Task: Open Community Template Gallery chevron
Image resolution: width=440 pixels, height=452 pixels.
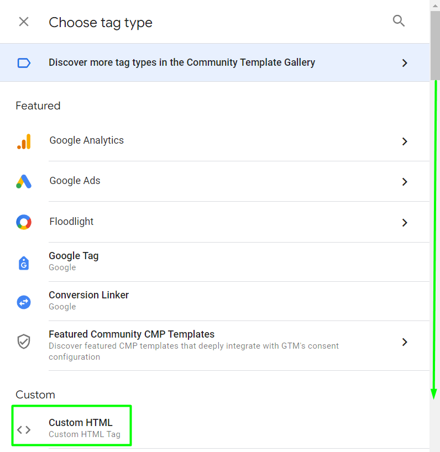Action: 405,63
